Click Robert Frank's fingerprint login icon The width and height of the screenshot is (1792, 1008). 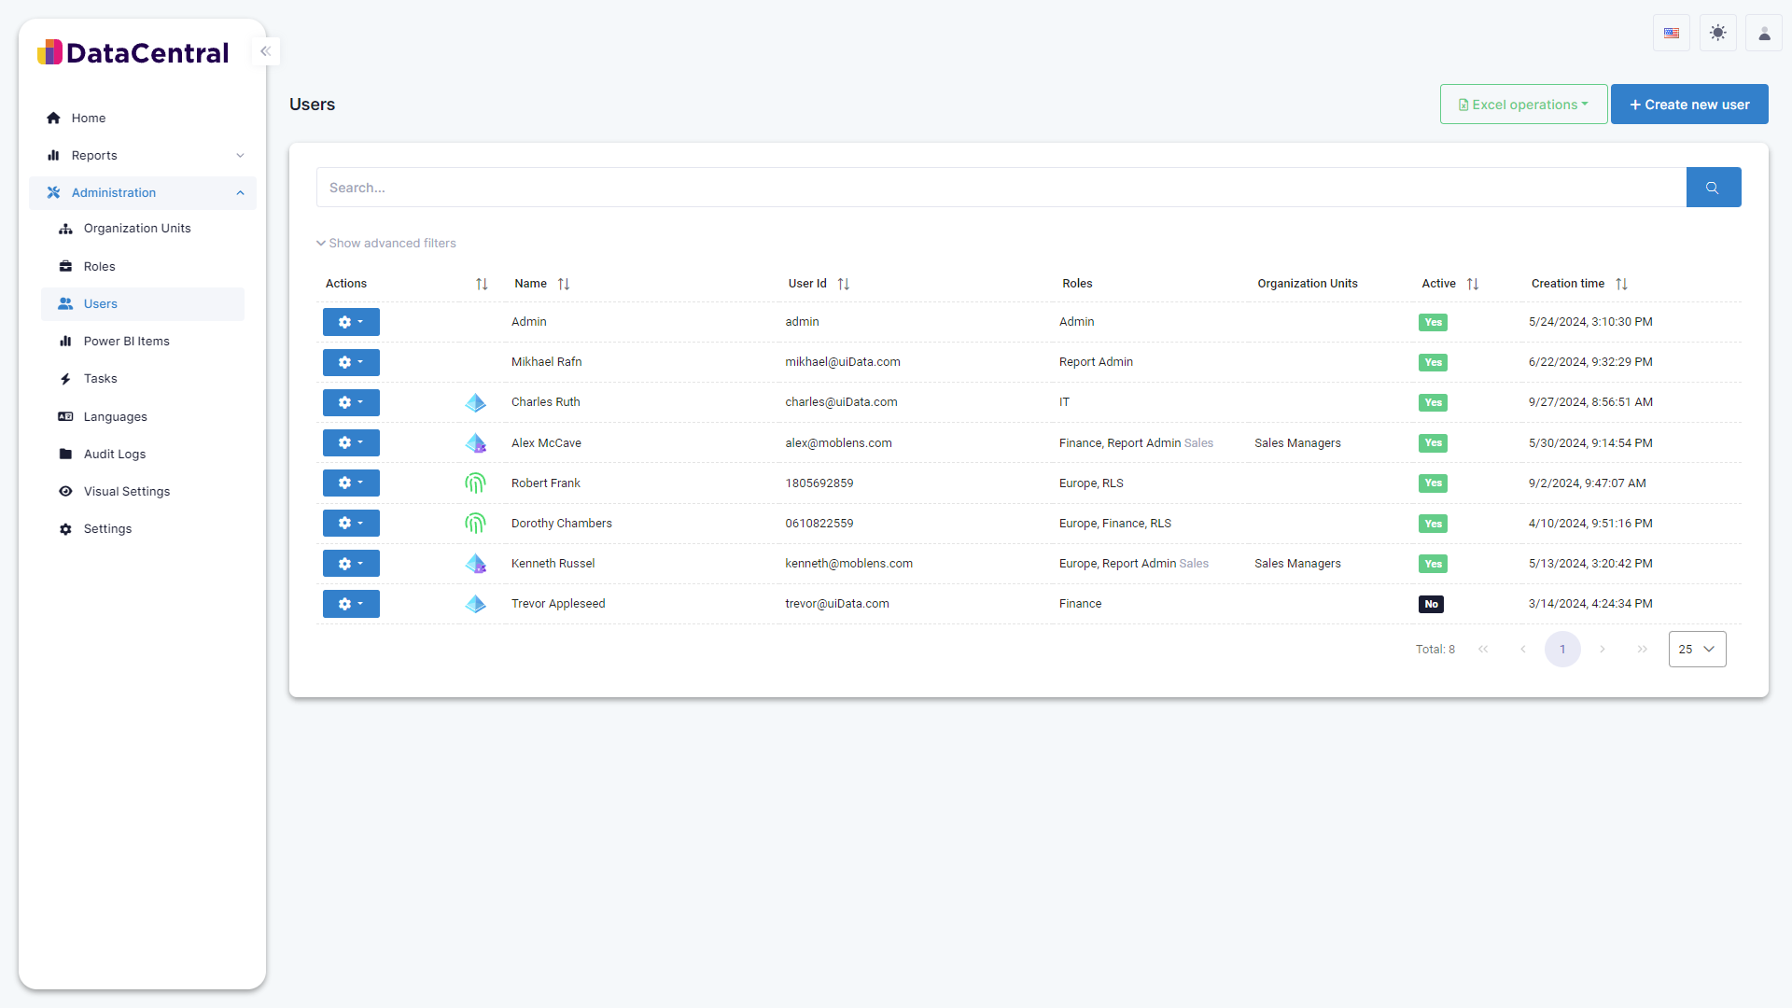click(x=475, y=483)
